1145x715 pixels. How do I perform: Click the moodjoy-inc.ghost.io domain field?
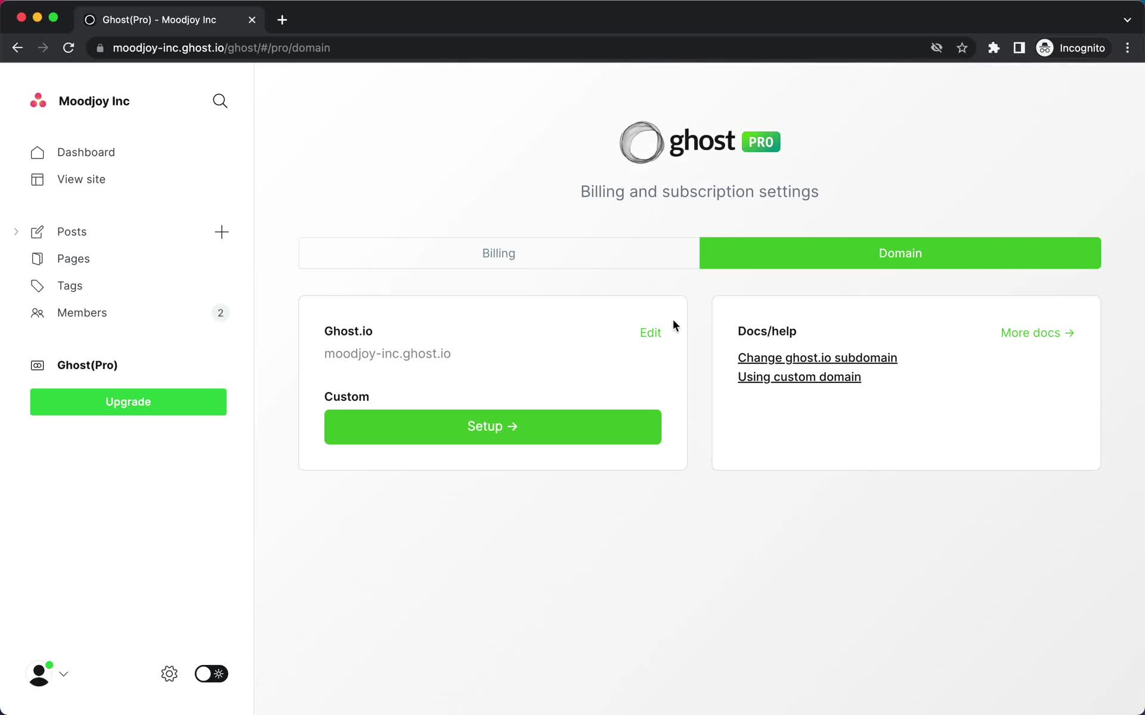[386, 353]
